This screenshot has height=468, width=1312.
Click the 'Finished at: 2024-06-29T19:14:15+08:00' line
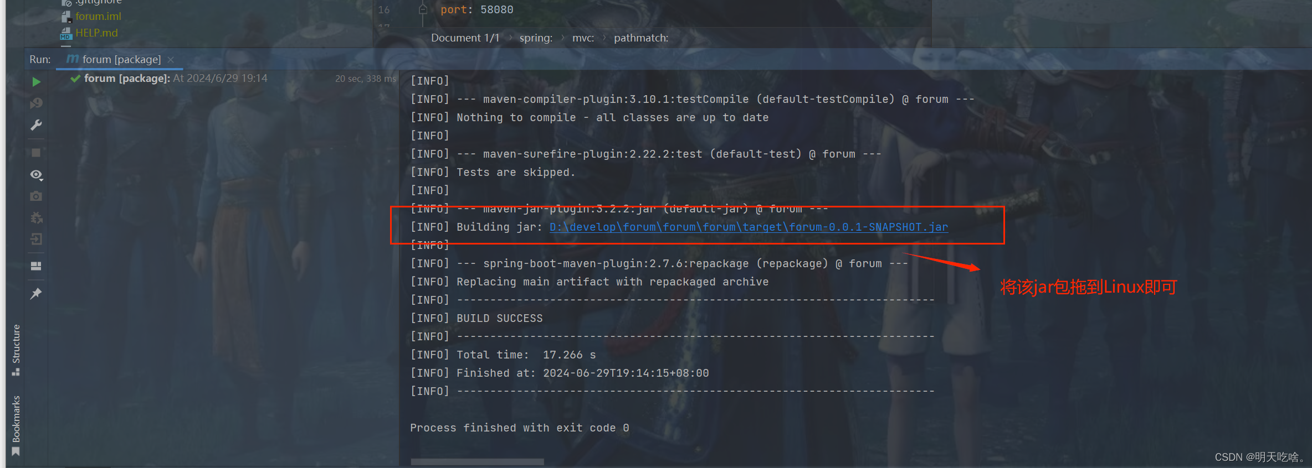pos(560,373)
